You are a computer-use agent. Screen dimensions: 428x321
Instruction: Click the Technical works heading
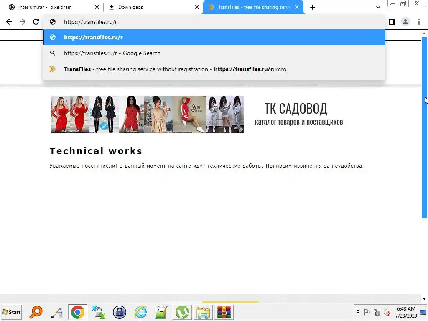96,151
